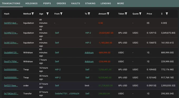Switch to the Lending tab

pyautogui.click(x=106, y=3)
